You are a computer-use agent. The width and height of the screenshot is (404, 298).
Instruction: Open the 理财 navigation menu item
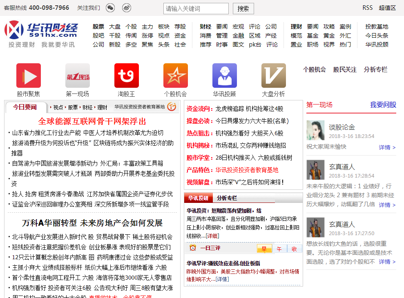(296, 27)
